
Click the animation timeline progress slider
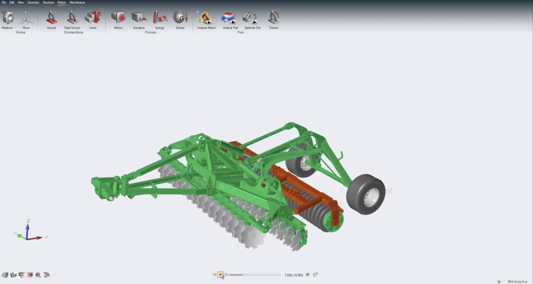255,275
